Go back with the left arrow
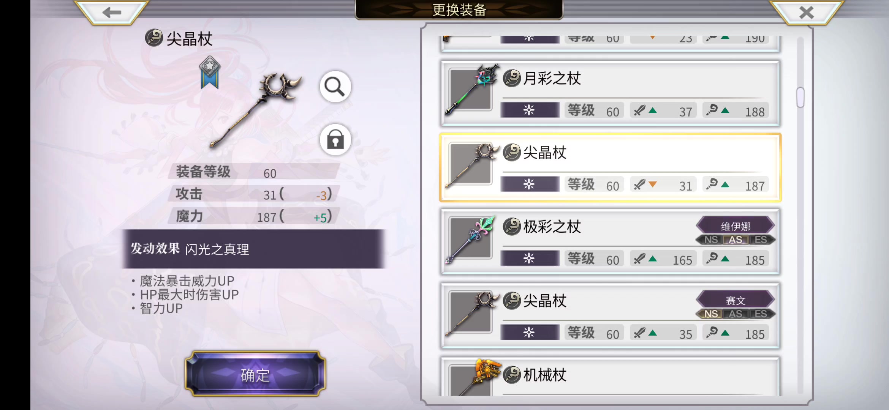The height and width of the screenshot is (410, 889). [x=111, y=13]
